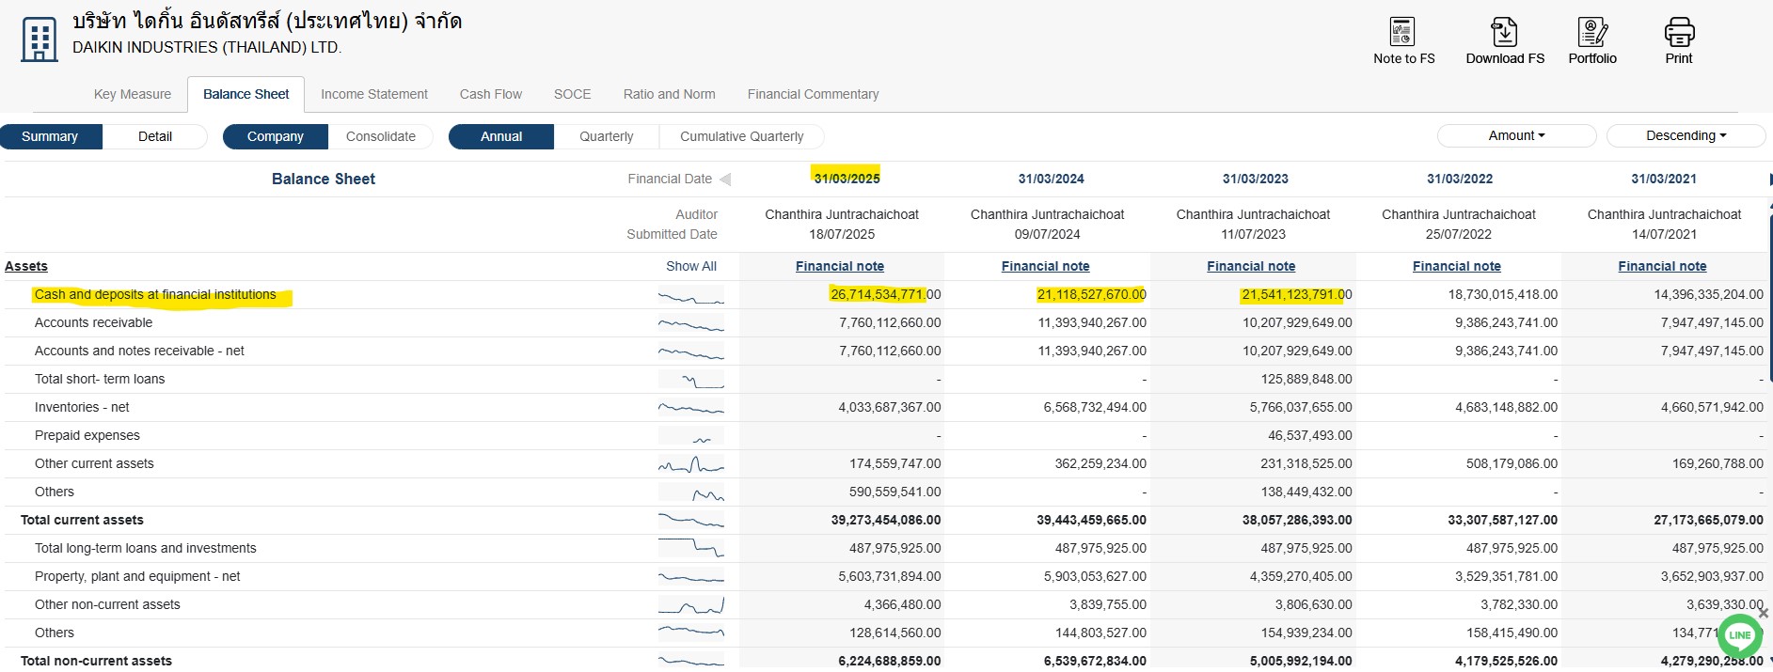
Task: Open the Amount dropdown
Action: [x=1516, y=135]
